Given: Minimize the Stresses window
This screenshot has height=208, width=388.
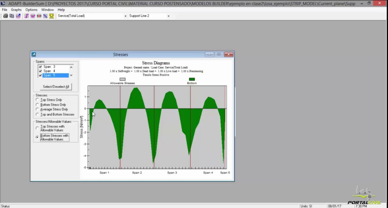Looking at the screenshot, I should pyautogui.click(x=210, y=54).
